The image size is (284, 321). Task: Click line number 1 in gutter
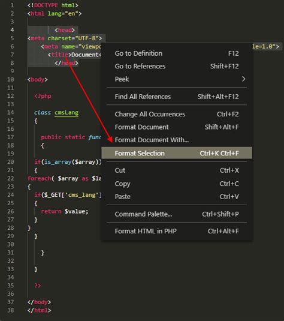coord(12,5)
